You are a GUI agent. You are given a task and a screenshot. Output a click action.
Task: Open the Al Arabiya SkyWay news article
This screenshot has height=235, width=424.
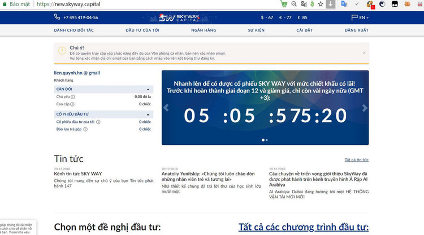(318, 179)
